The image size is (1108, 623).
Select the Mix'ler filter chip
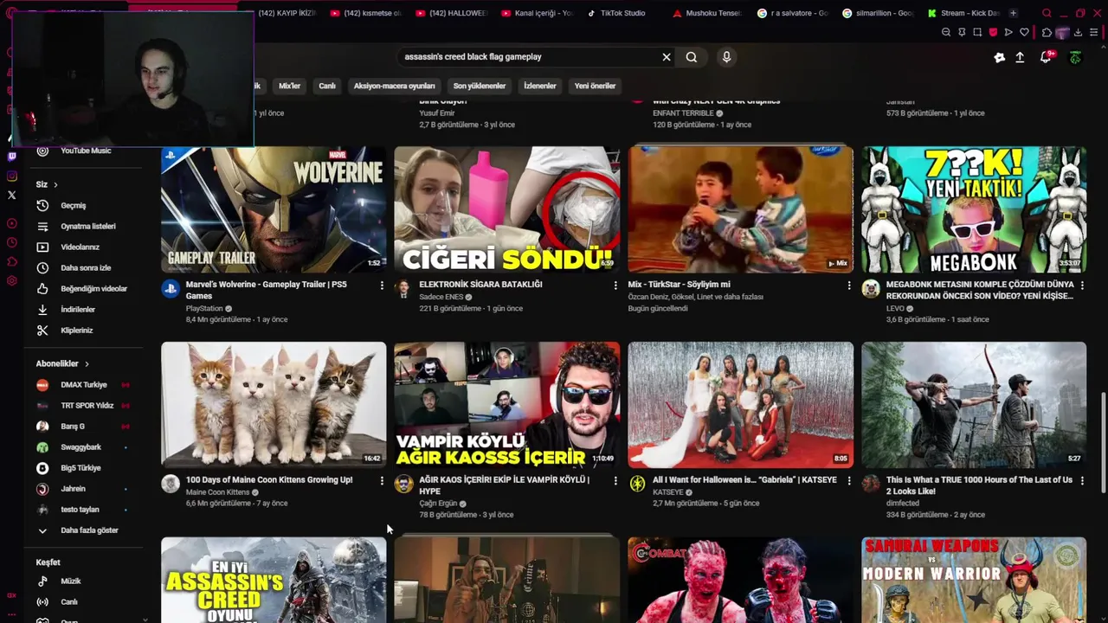289,86
